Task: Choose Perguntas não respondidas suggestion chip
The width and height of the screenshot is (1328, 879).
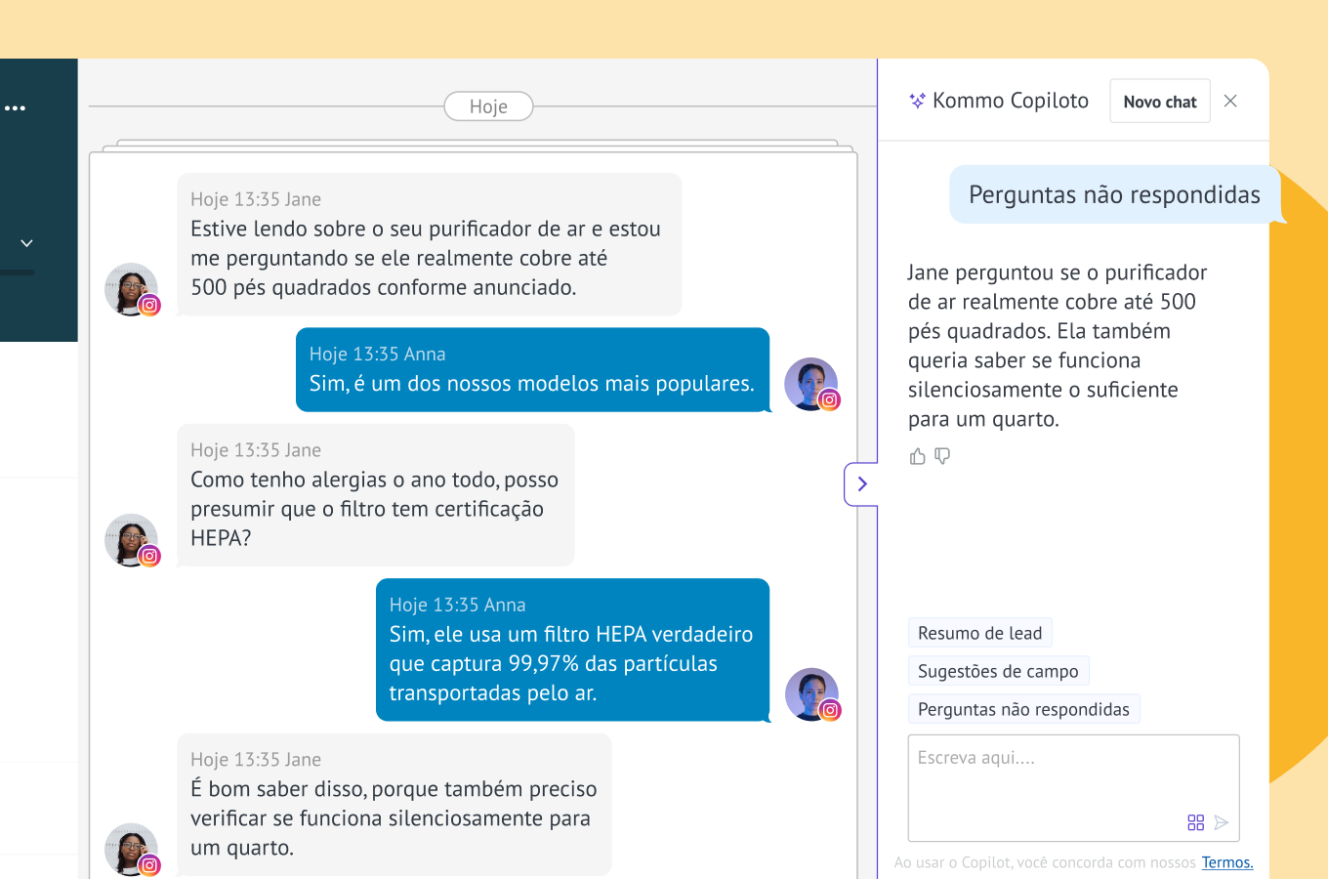Action: (x=1023, y=709)
